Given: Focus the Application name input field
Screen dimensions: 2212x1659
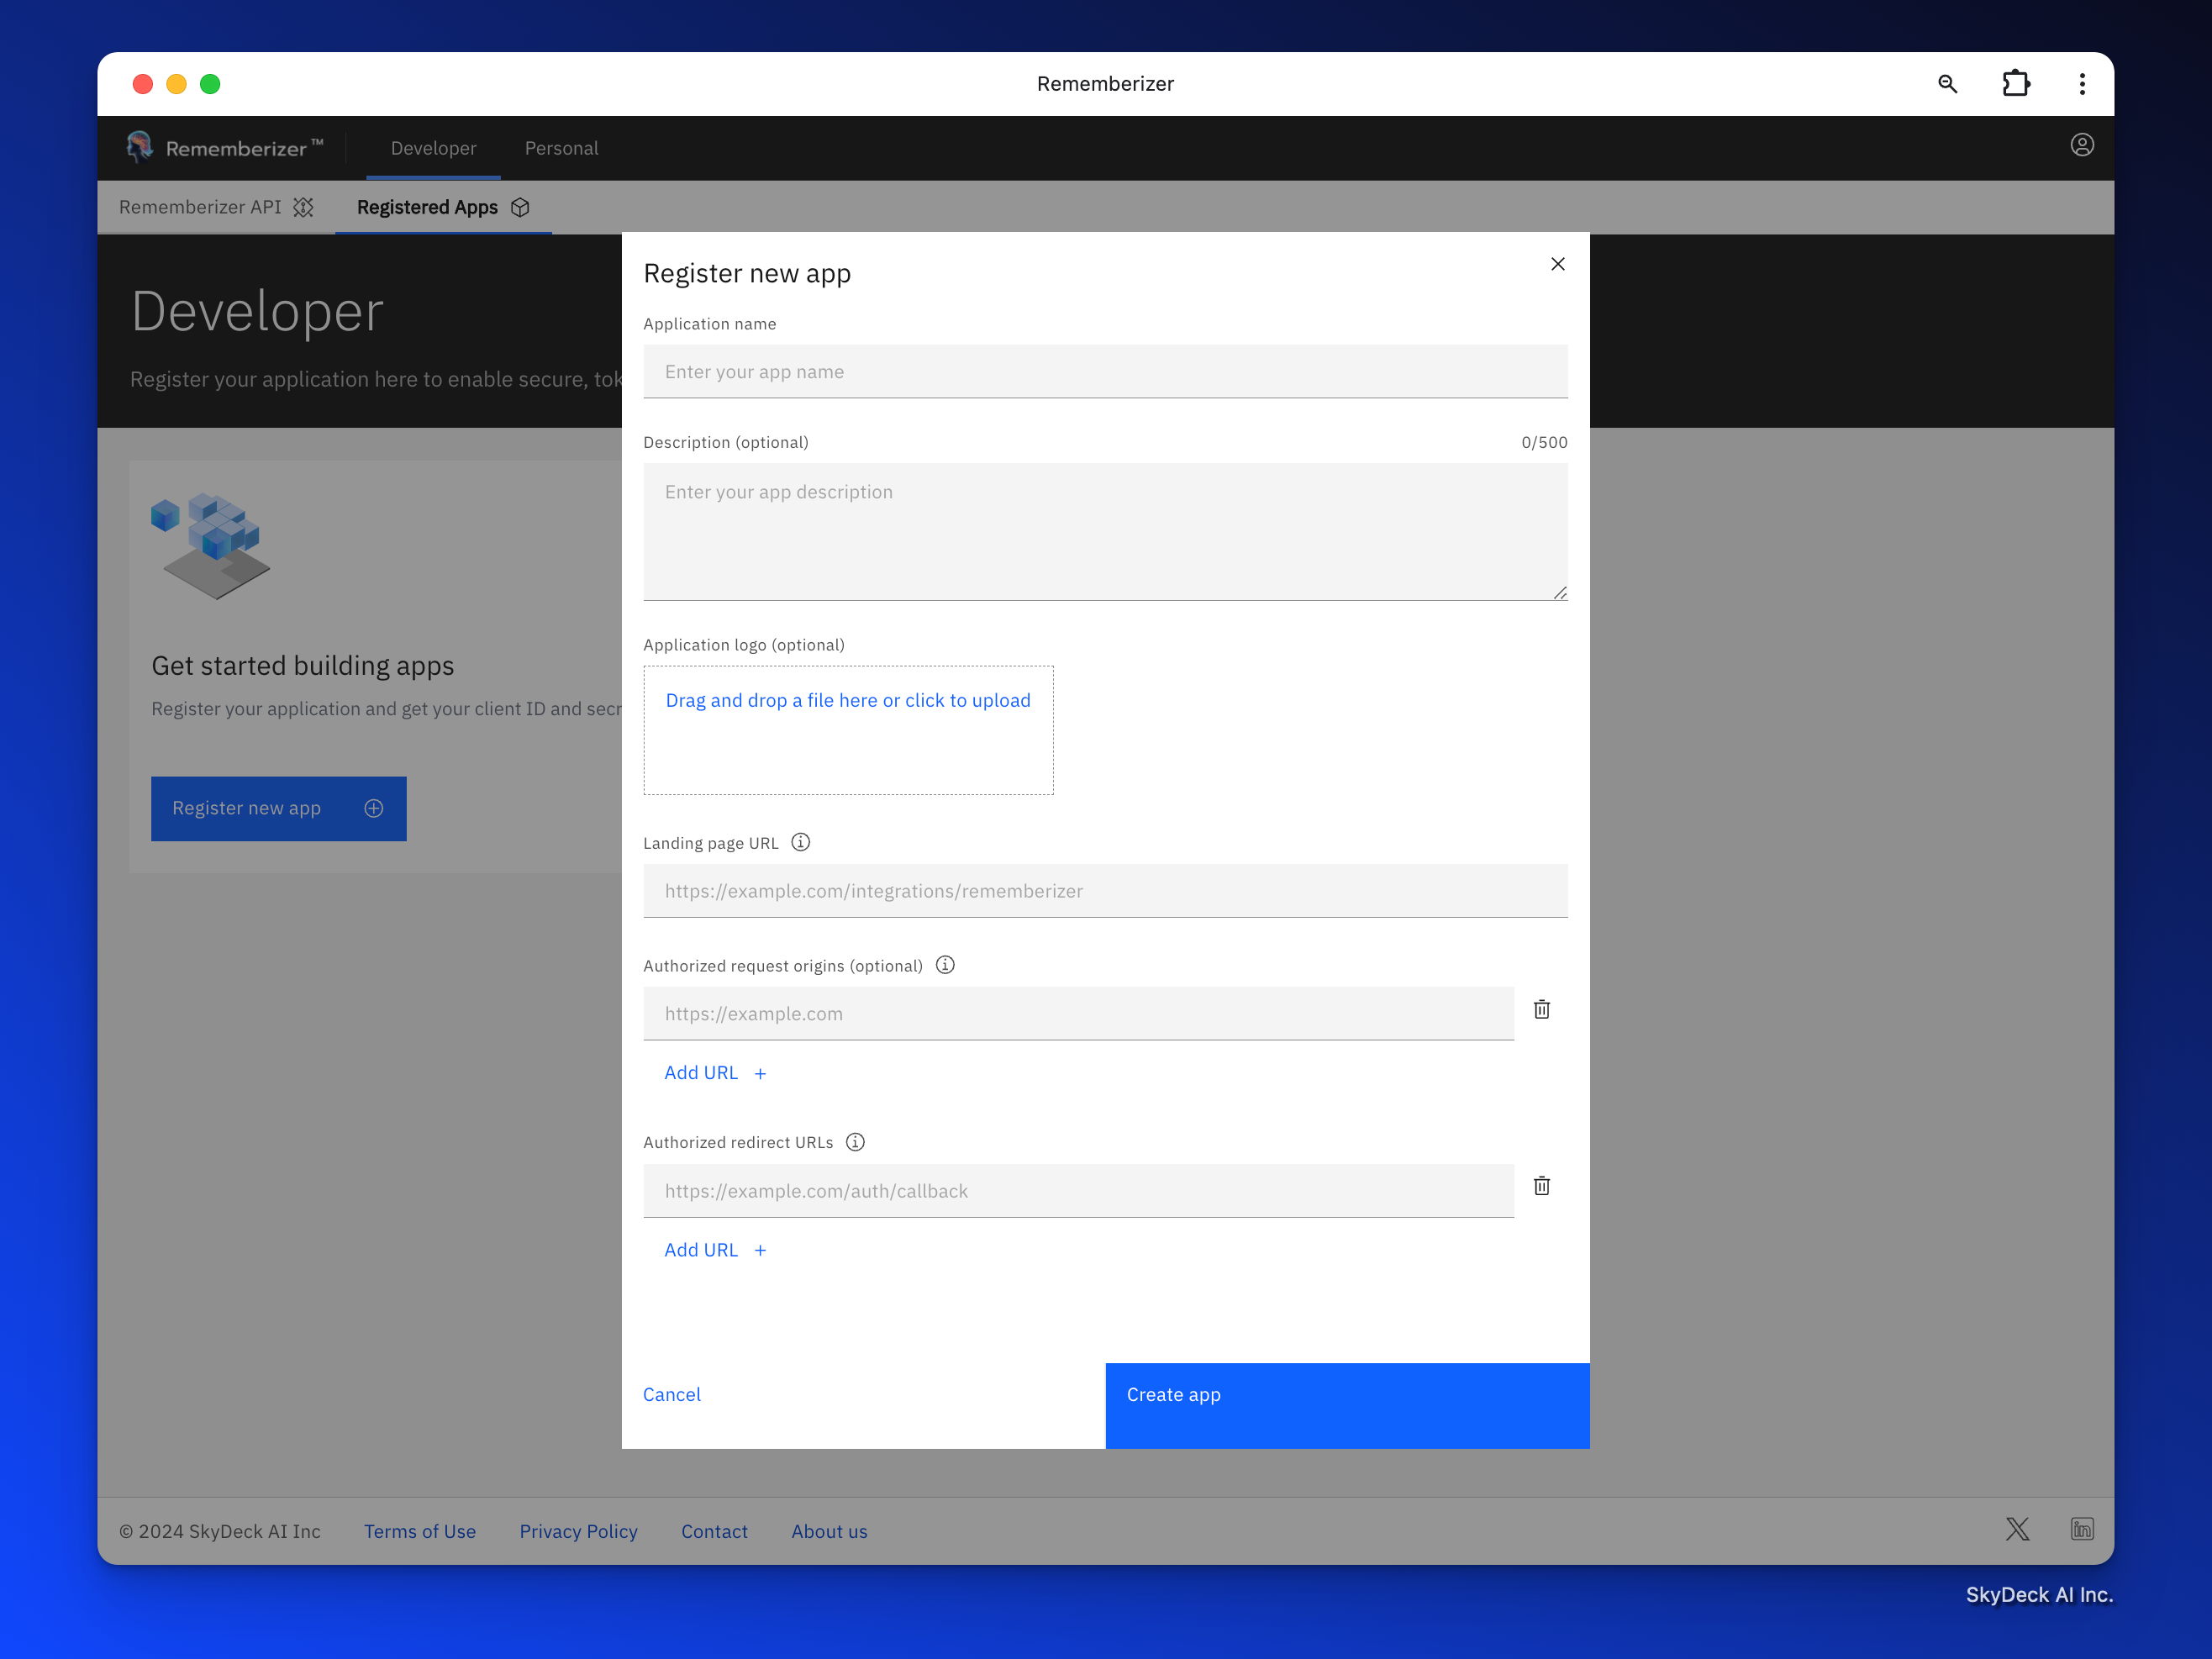Looking at the screenshot, I should pos(1105,372).
